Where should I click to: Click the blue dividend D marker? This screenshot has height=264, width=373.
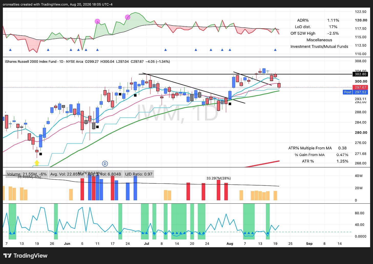(x=105, y=163)
